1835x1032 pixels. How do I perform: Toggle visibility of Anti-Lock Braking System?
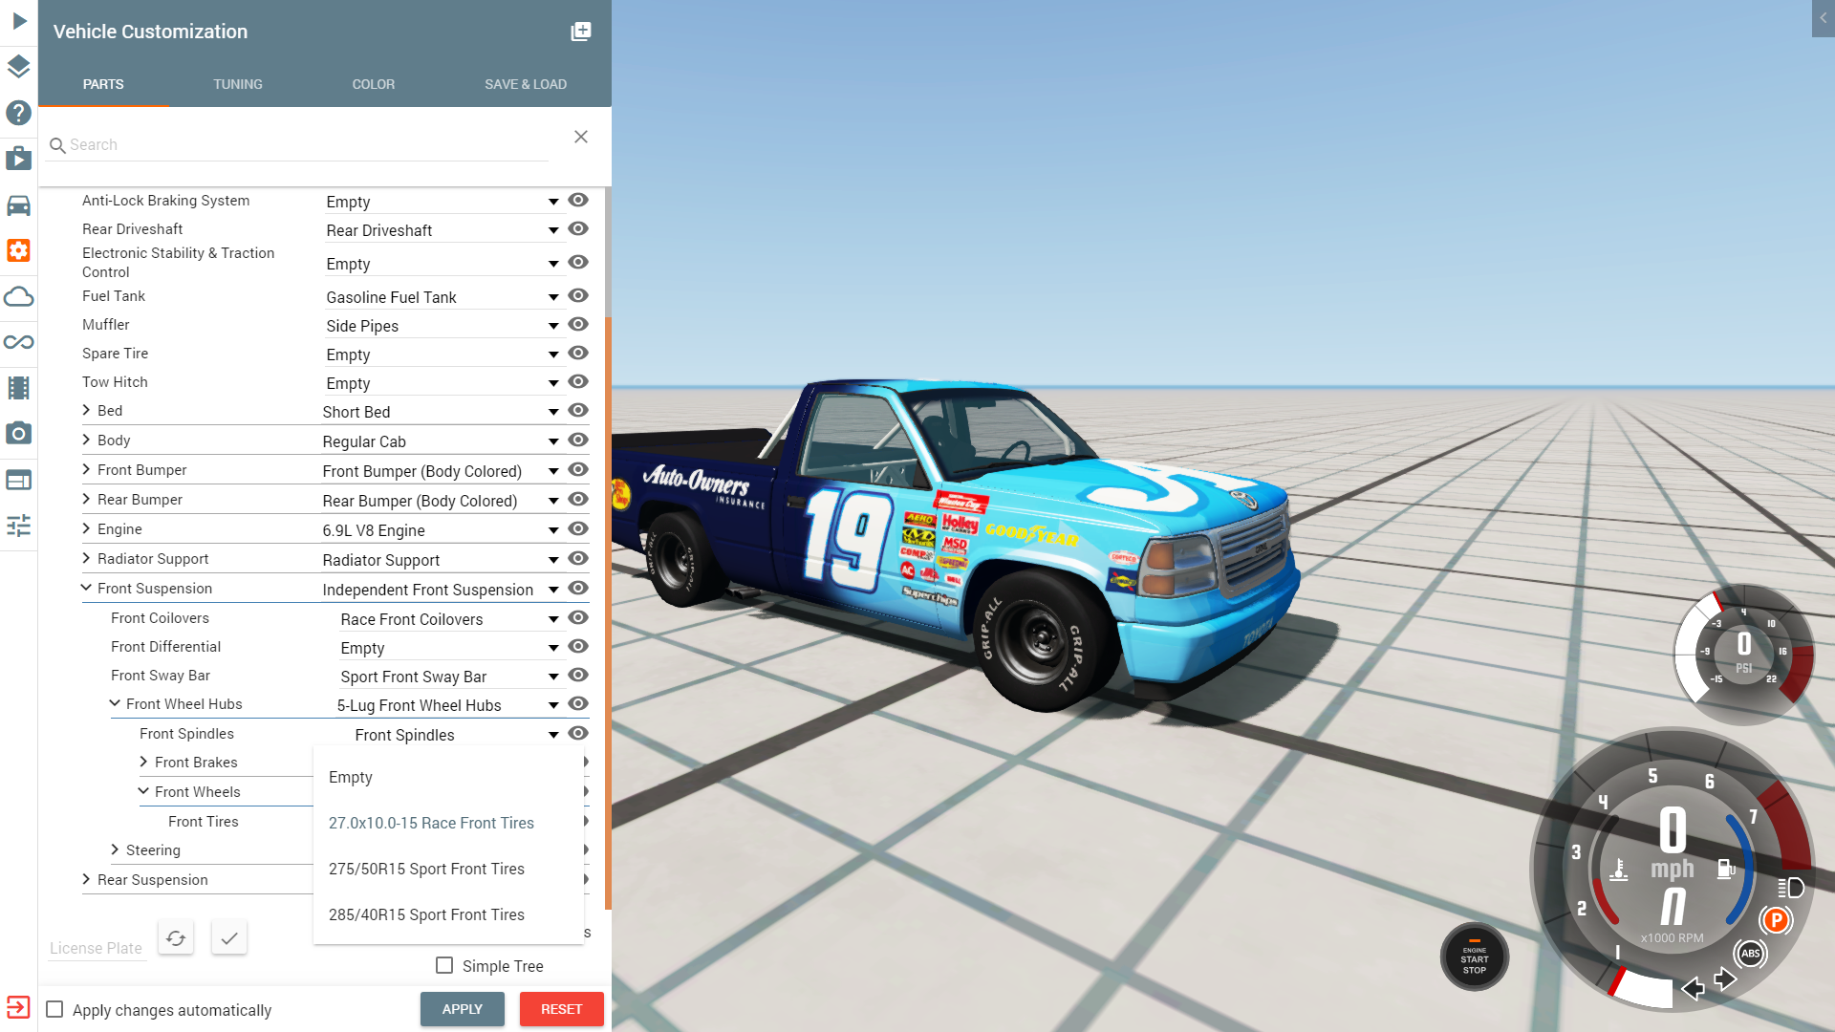578,201
